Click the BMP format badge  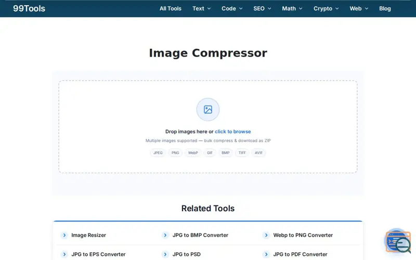pos(226,153)
